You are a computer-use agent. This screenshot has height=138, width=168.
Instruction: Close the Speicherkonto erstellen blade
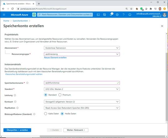(162, 26)
